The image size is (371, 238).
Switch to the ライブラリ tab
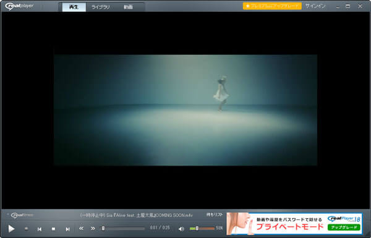pos(101,7)
